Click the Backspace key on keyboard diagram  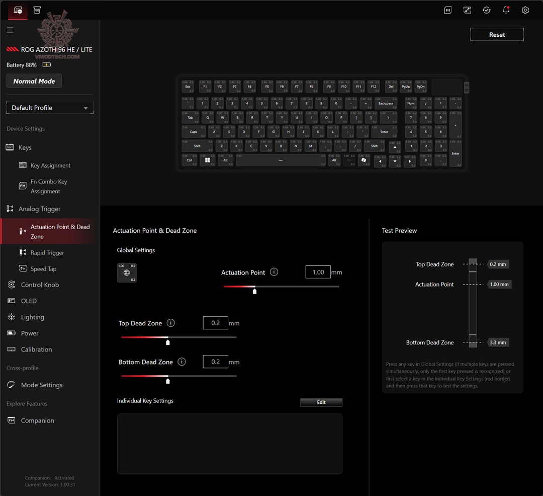tap(386, 103)
